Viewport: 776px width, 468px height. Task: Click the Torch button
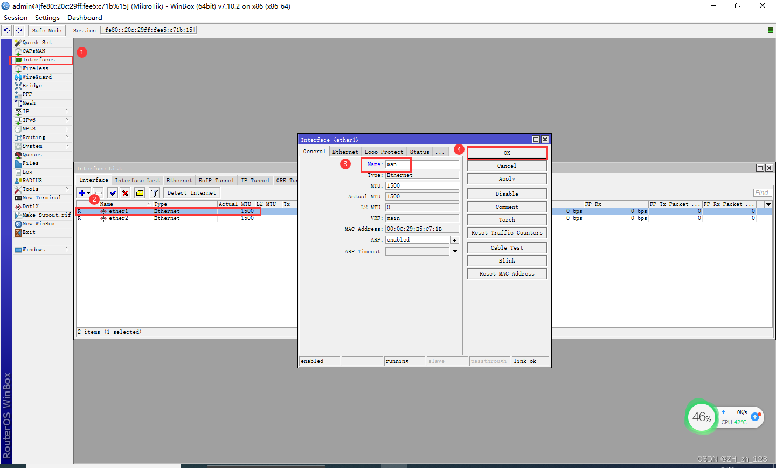tap(507, 220)
